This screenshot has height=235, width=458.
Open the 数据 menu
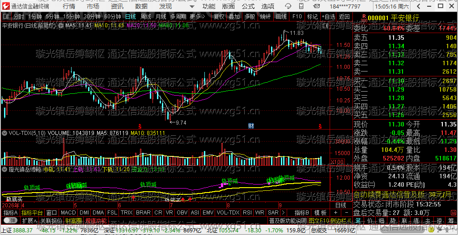point(141,6)
